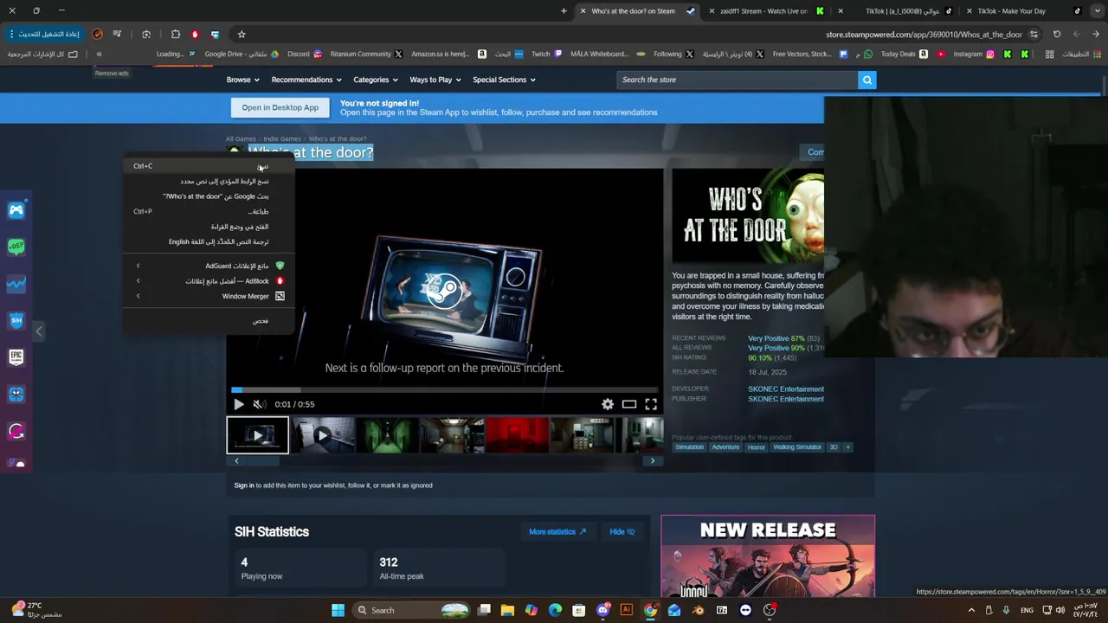Select the green corridor screenshot thumbnail
The image size is (1108, 623).
(387, 435)
